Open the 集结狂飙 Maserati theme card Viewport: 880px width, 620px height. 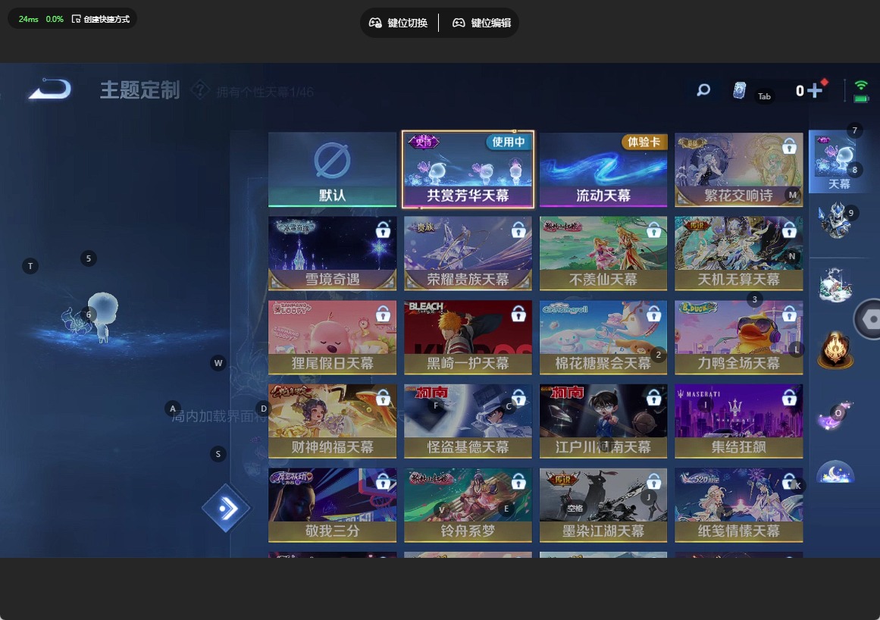coord(738,421)
